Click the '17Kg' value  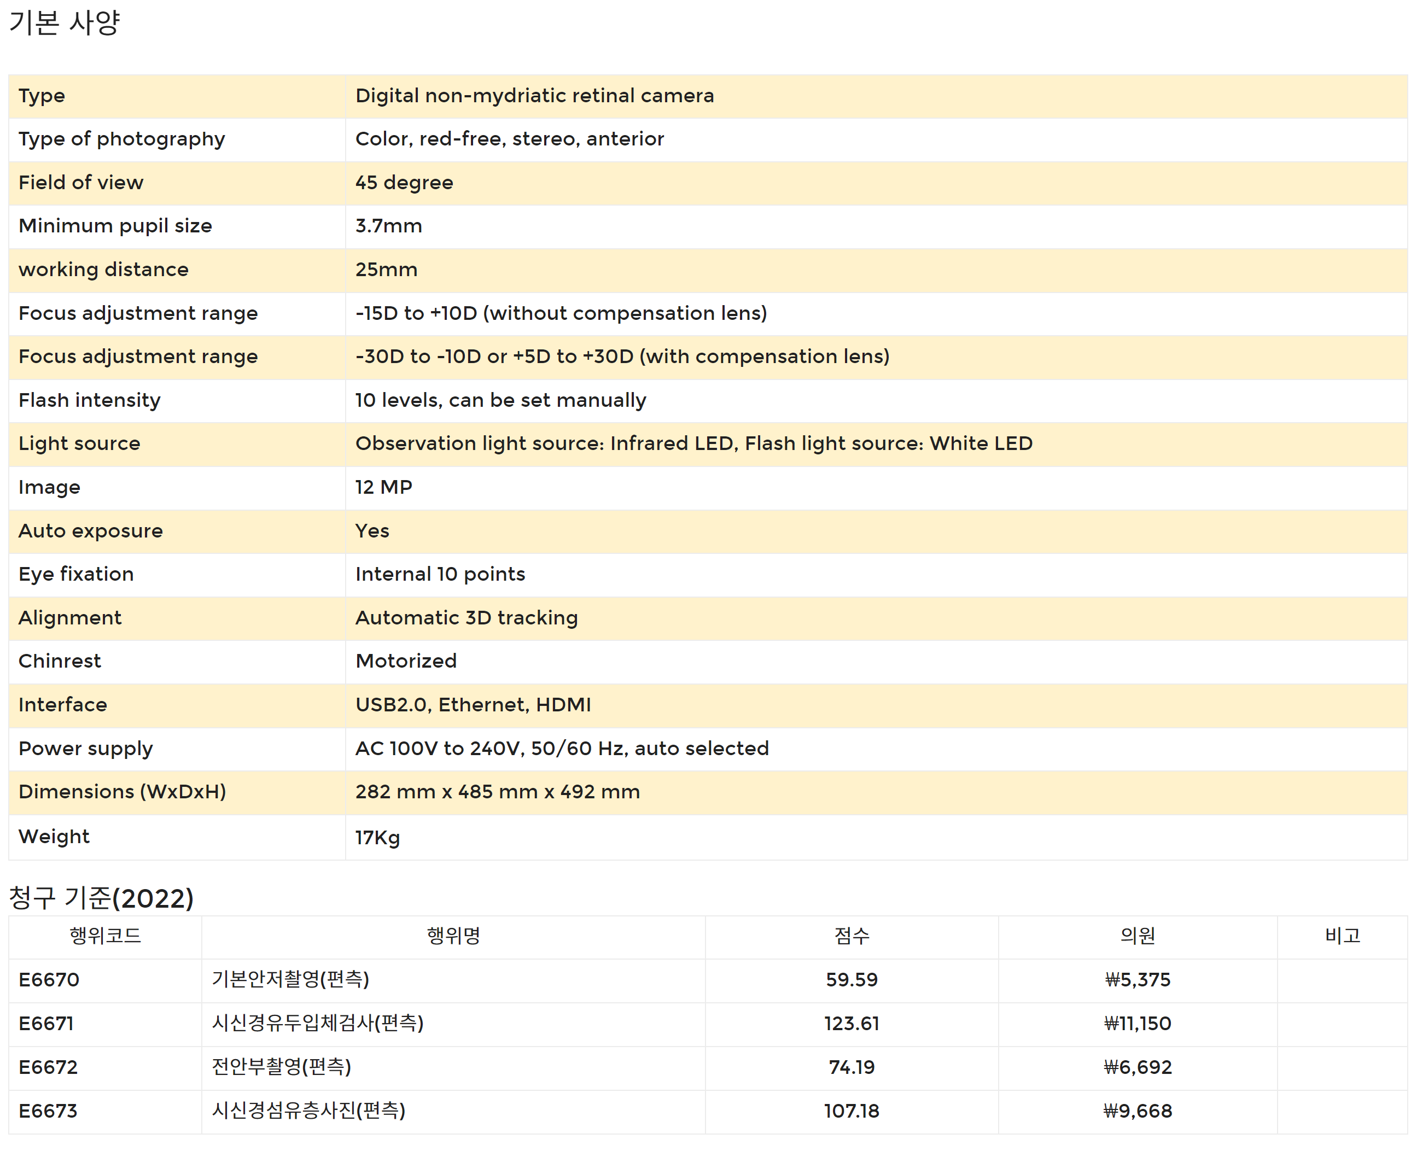click(x=378, y=837)
